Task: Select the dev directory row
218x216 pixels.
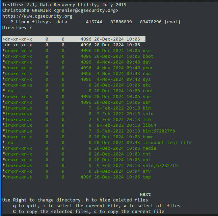Action: click(77, 62)
